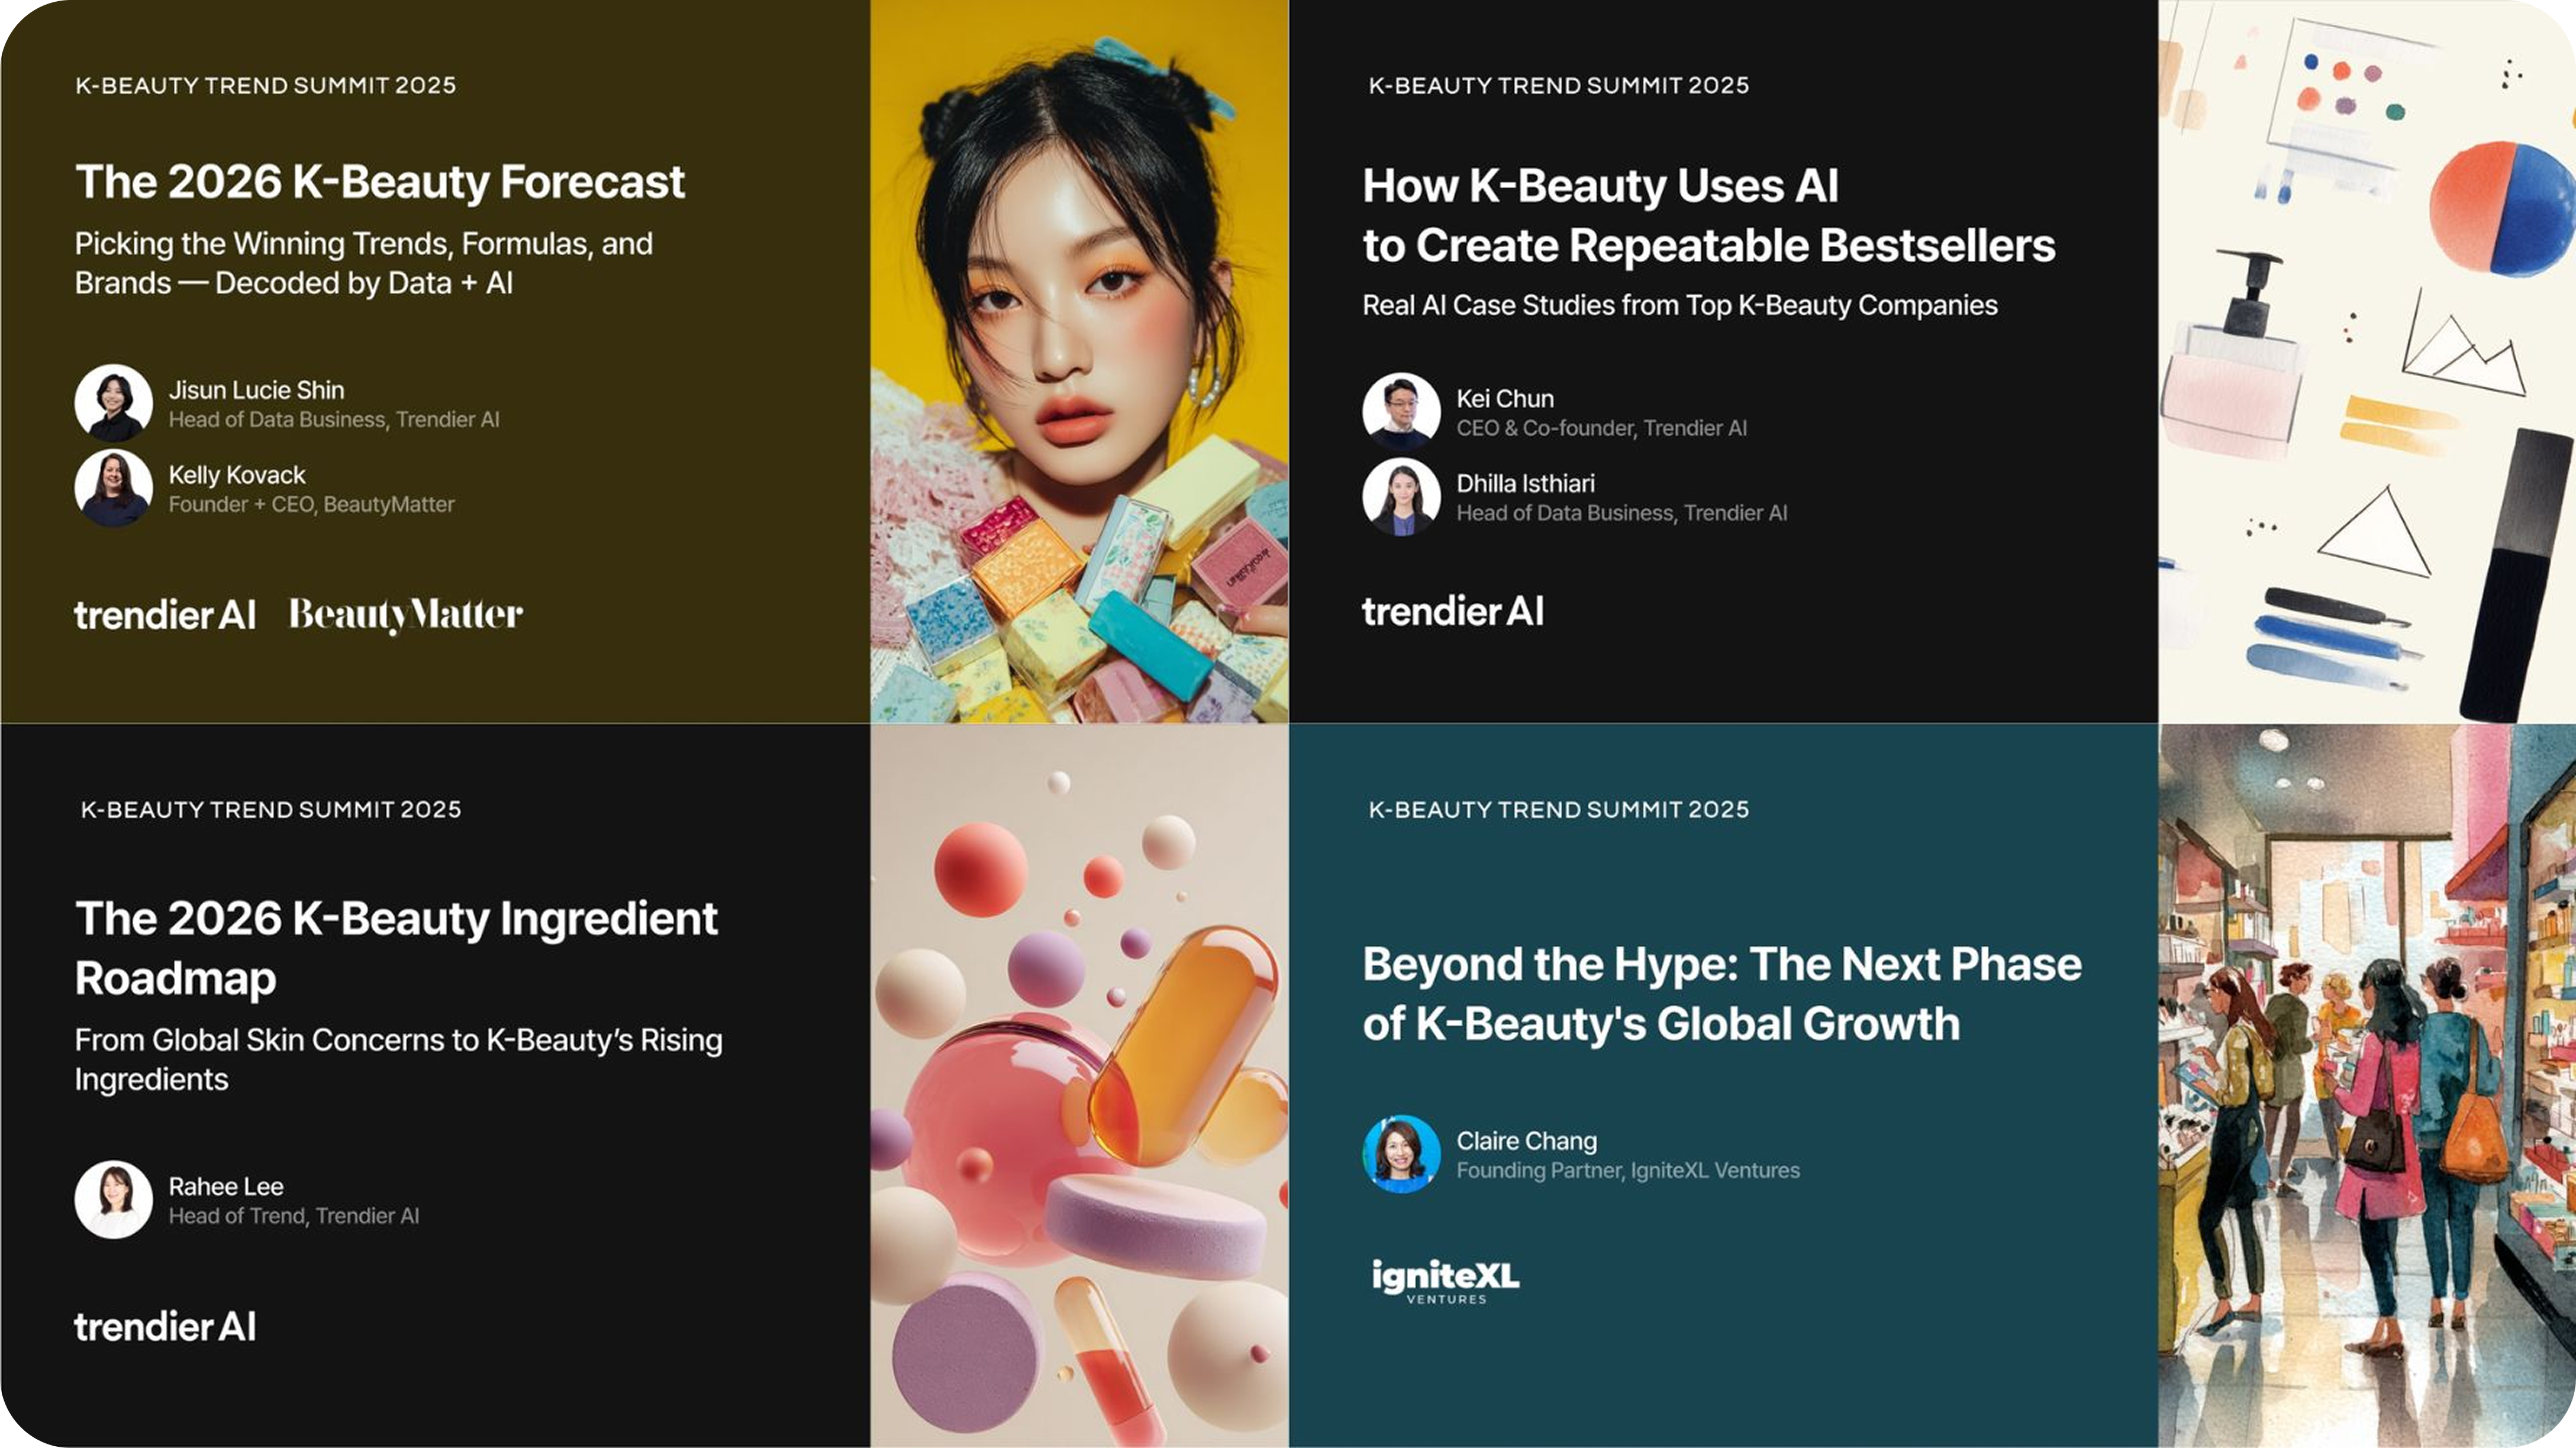Open the K-Beauty Ingredient Roadmap title

pos(396,948)
